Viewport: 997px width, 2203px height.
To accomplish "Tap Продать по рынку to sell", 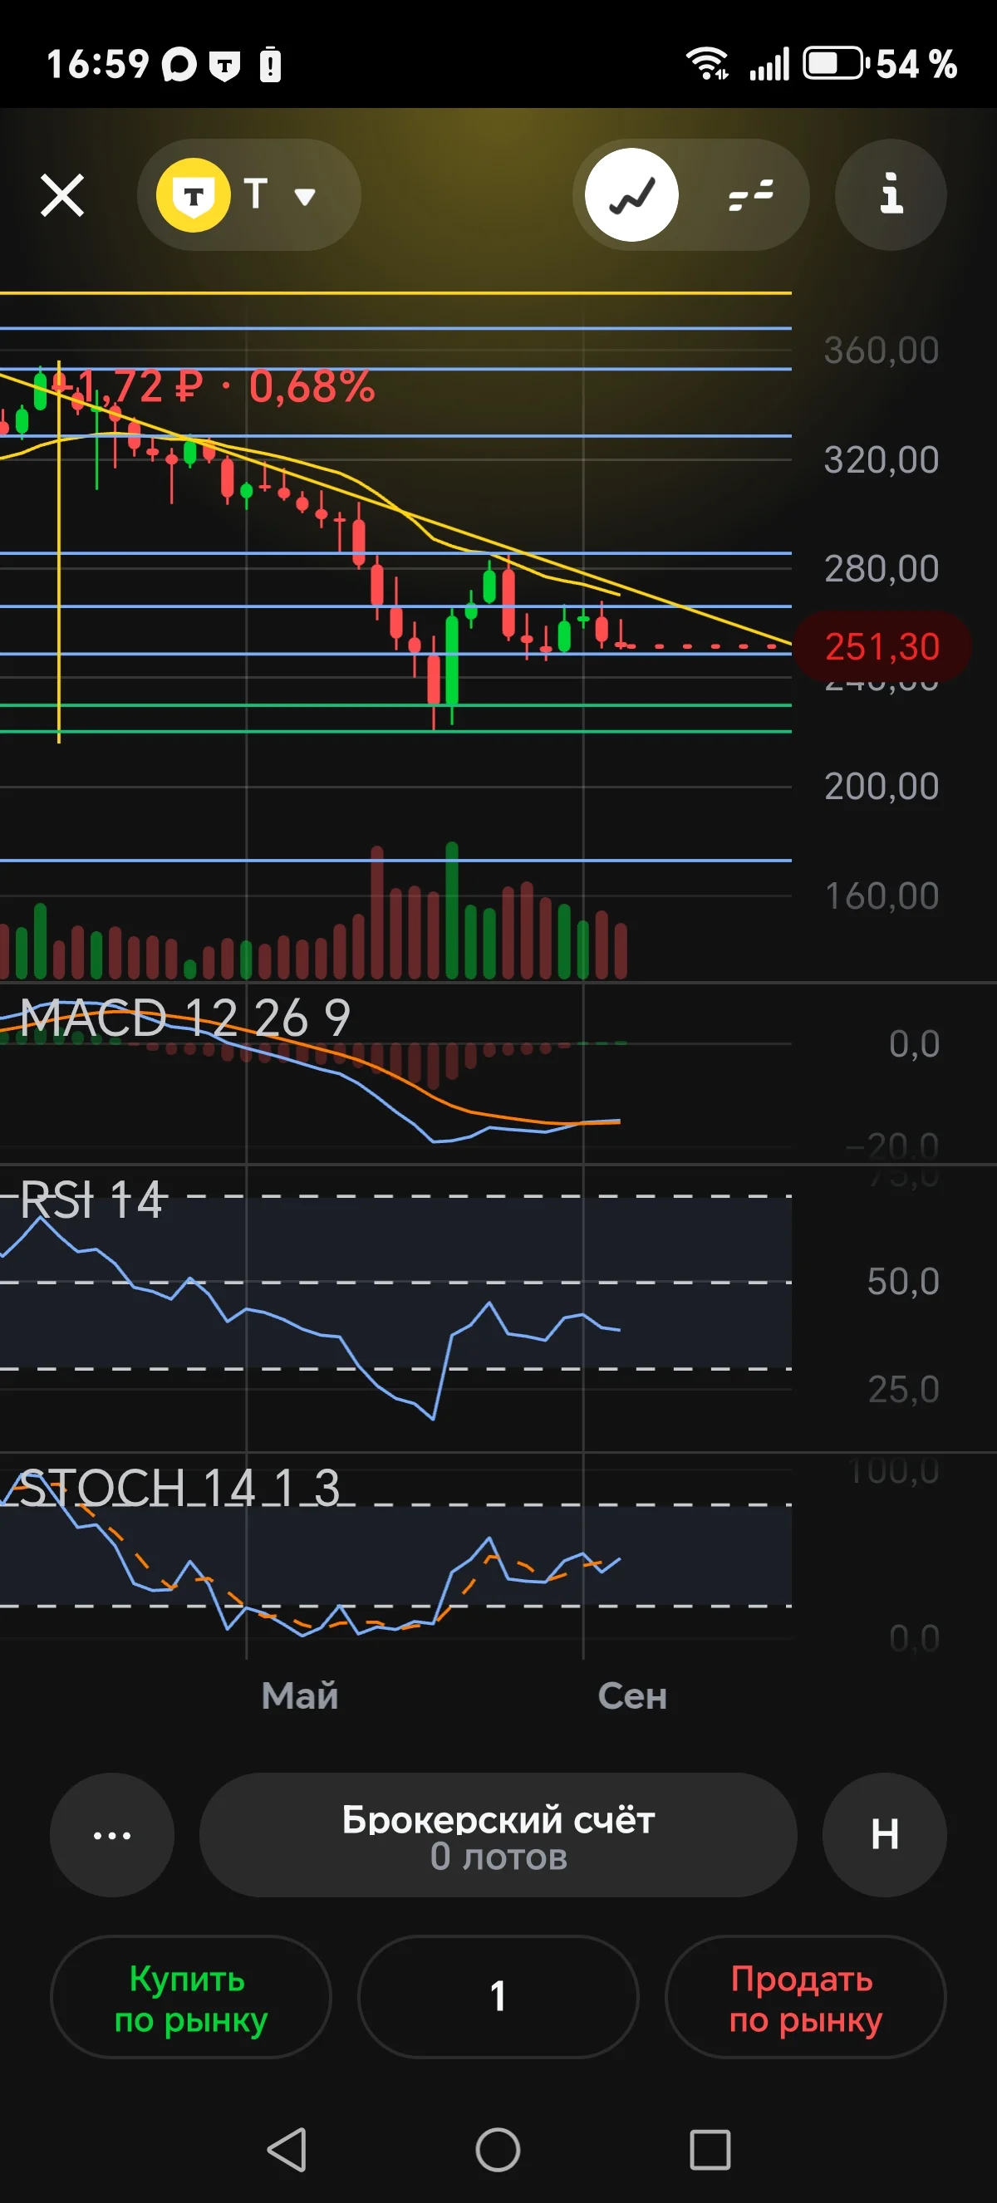I will click(x=805, y=1998).
